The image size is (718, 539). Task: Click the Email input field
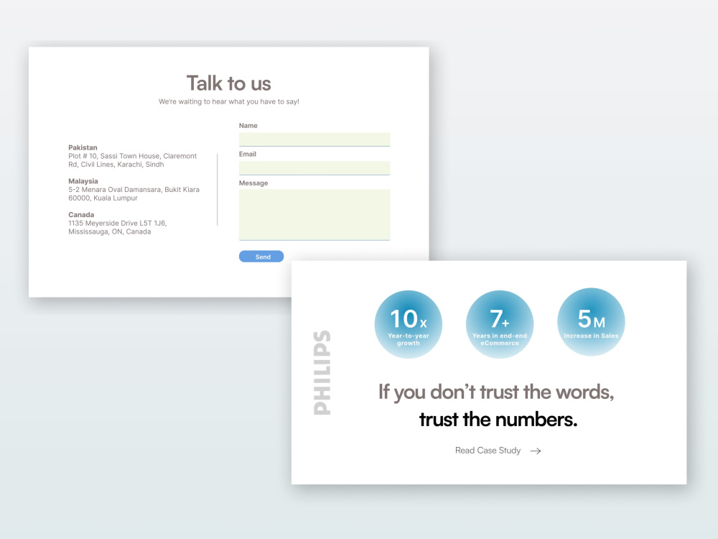coord(314,167)
